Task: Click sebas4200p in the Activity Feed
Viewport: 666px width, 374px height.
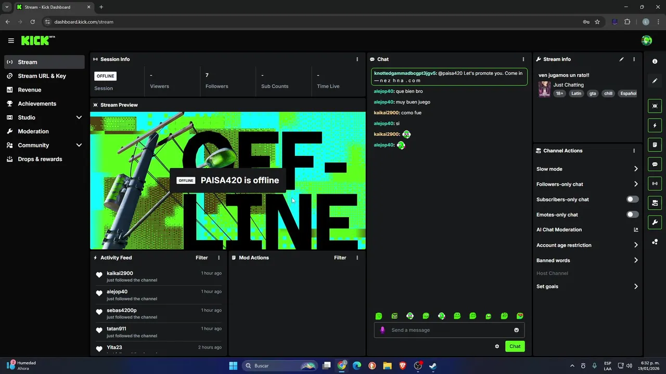Action: 122,310
